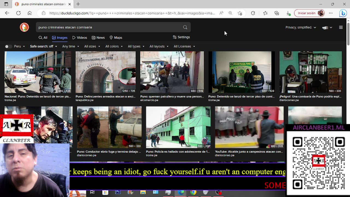Open the Favorites list icon
Screen dimensions: 350x197
click(x=265, y=13)
